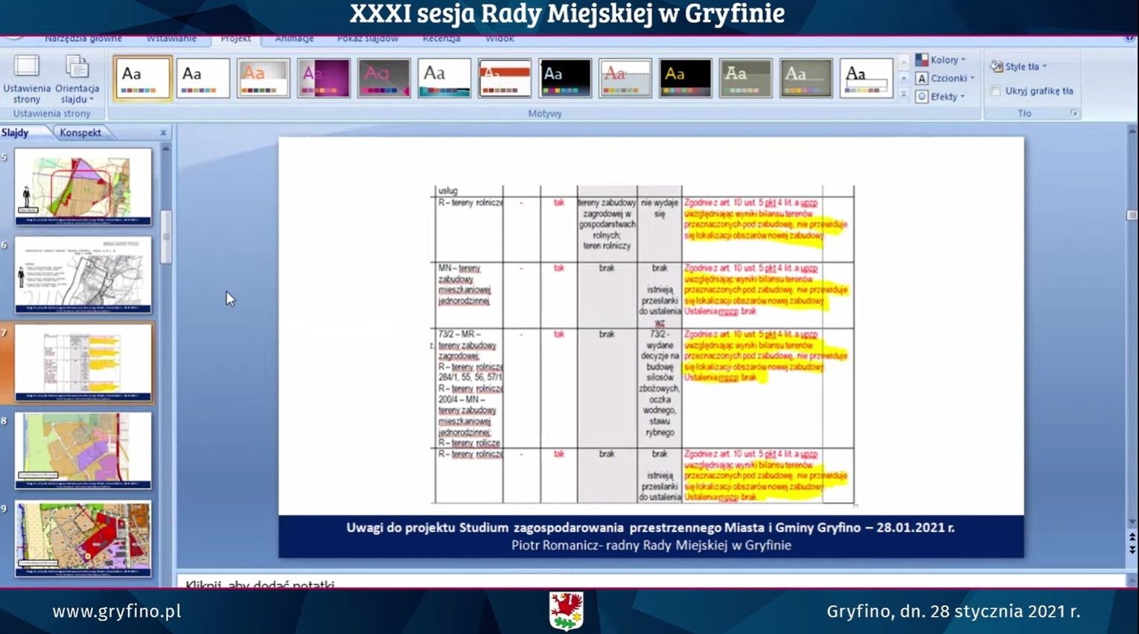Close the slides panel with X
This screenshot has width=1139, height=634.
point(163,133)
